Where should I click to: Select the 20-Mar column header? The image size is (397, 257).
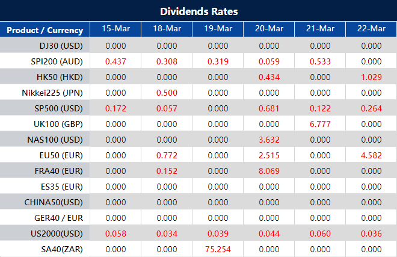click(269, 29)
